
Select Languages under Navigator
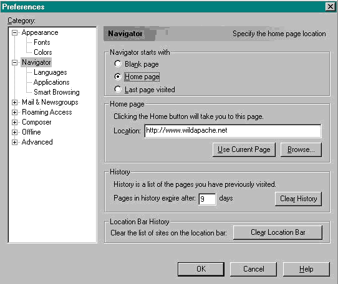pyautogui.click(x=51, y=72)
